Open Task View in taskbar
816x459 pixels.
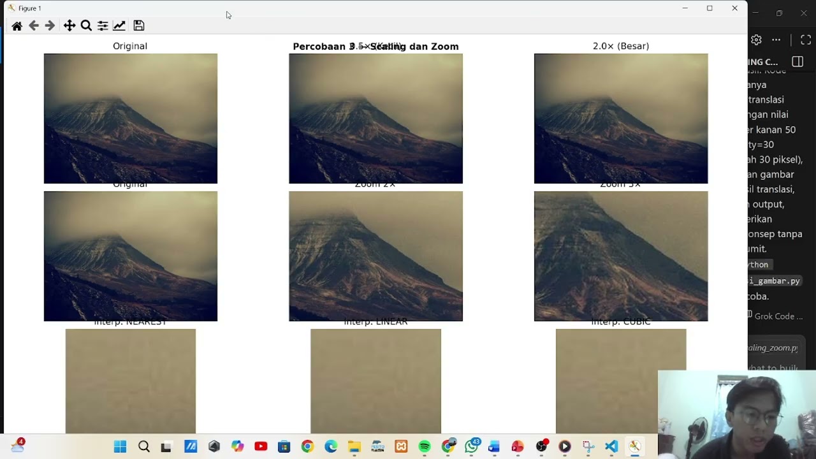point(166,446)
